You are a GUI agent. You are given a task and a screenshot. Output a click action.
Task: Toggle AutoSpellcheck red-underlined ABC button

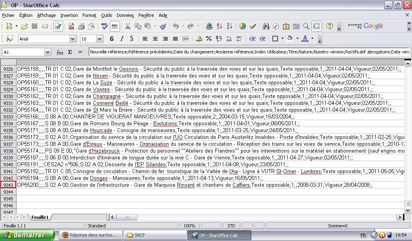(x=115, y=27)
